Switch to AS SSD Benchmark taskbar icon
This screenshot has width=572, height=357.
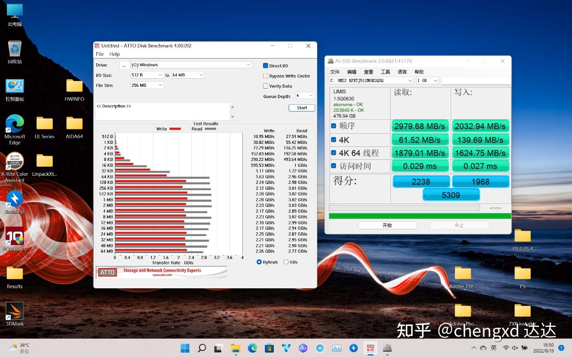tap(387, 348)
